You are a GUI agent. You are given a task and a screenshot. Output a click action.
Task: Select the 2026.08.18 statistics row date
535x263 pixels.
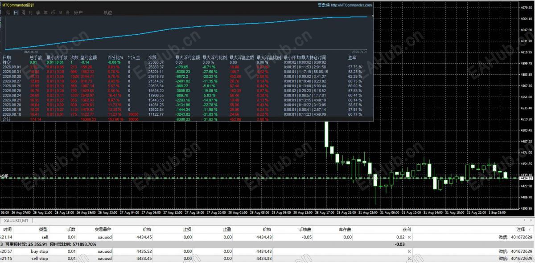click(11, 114)
